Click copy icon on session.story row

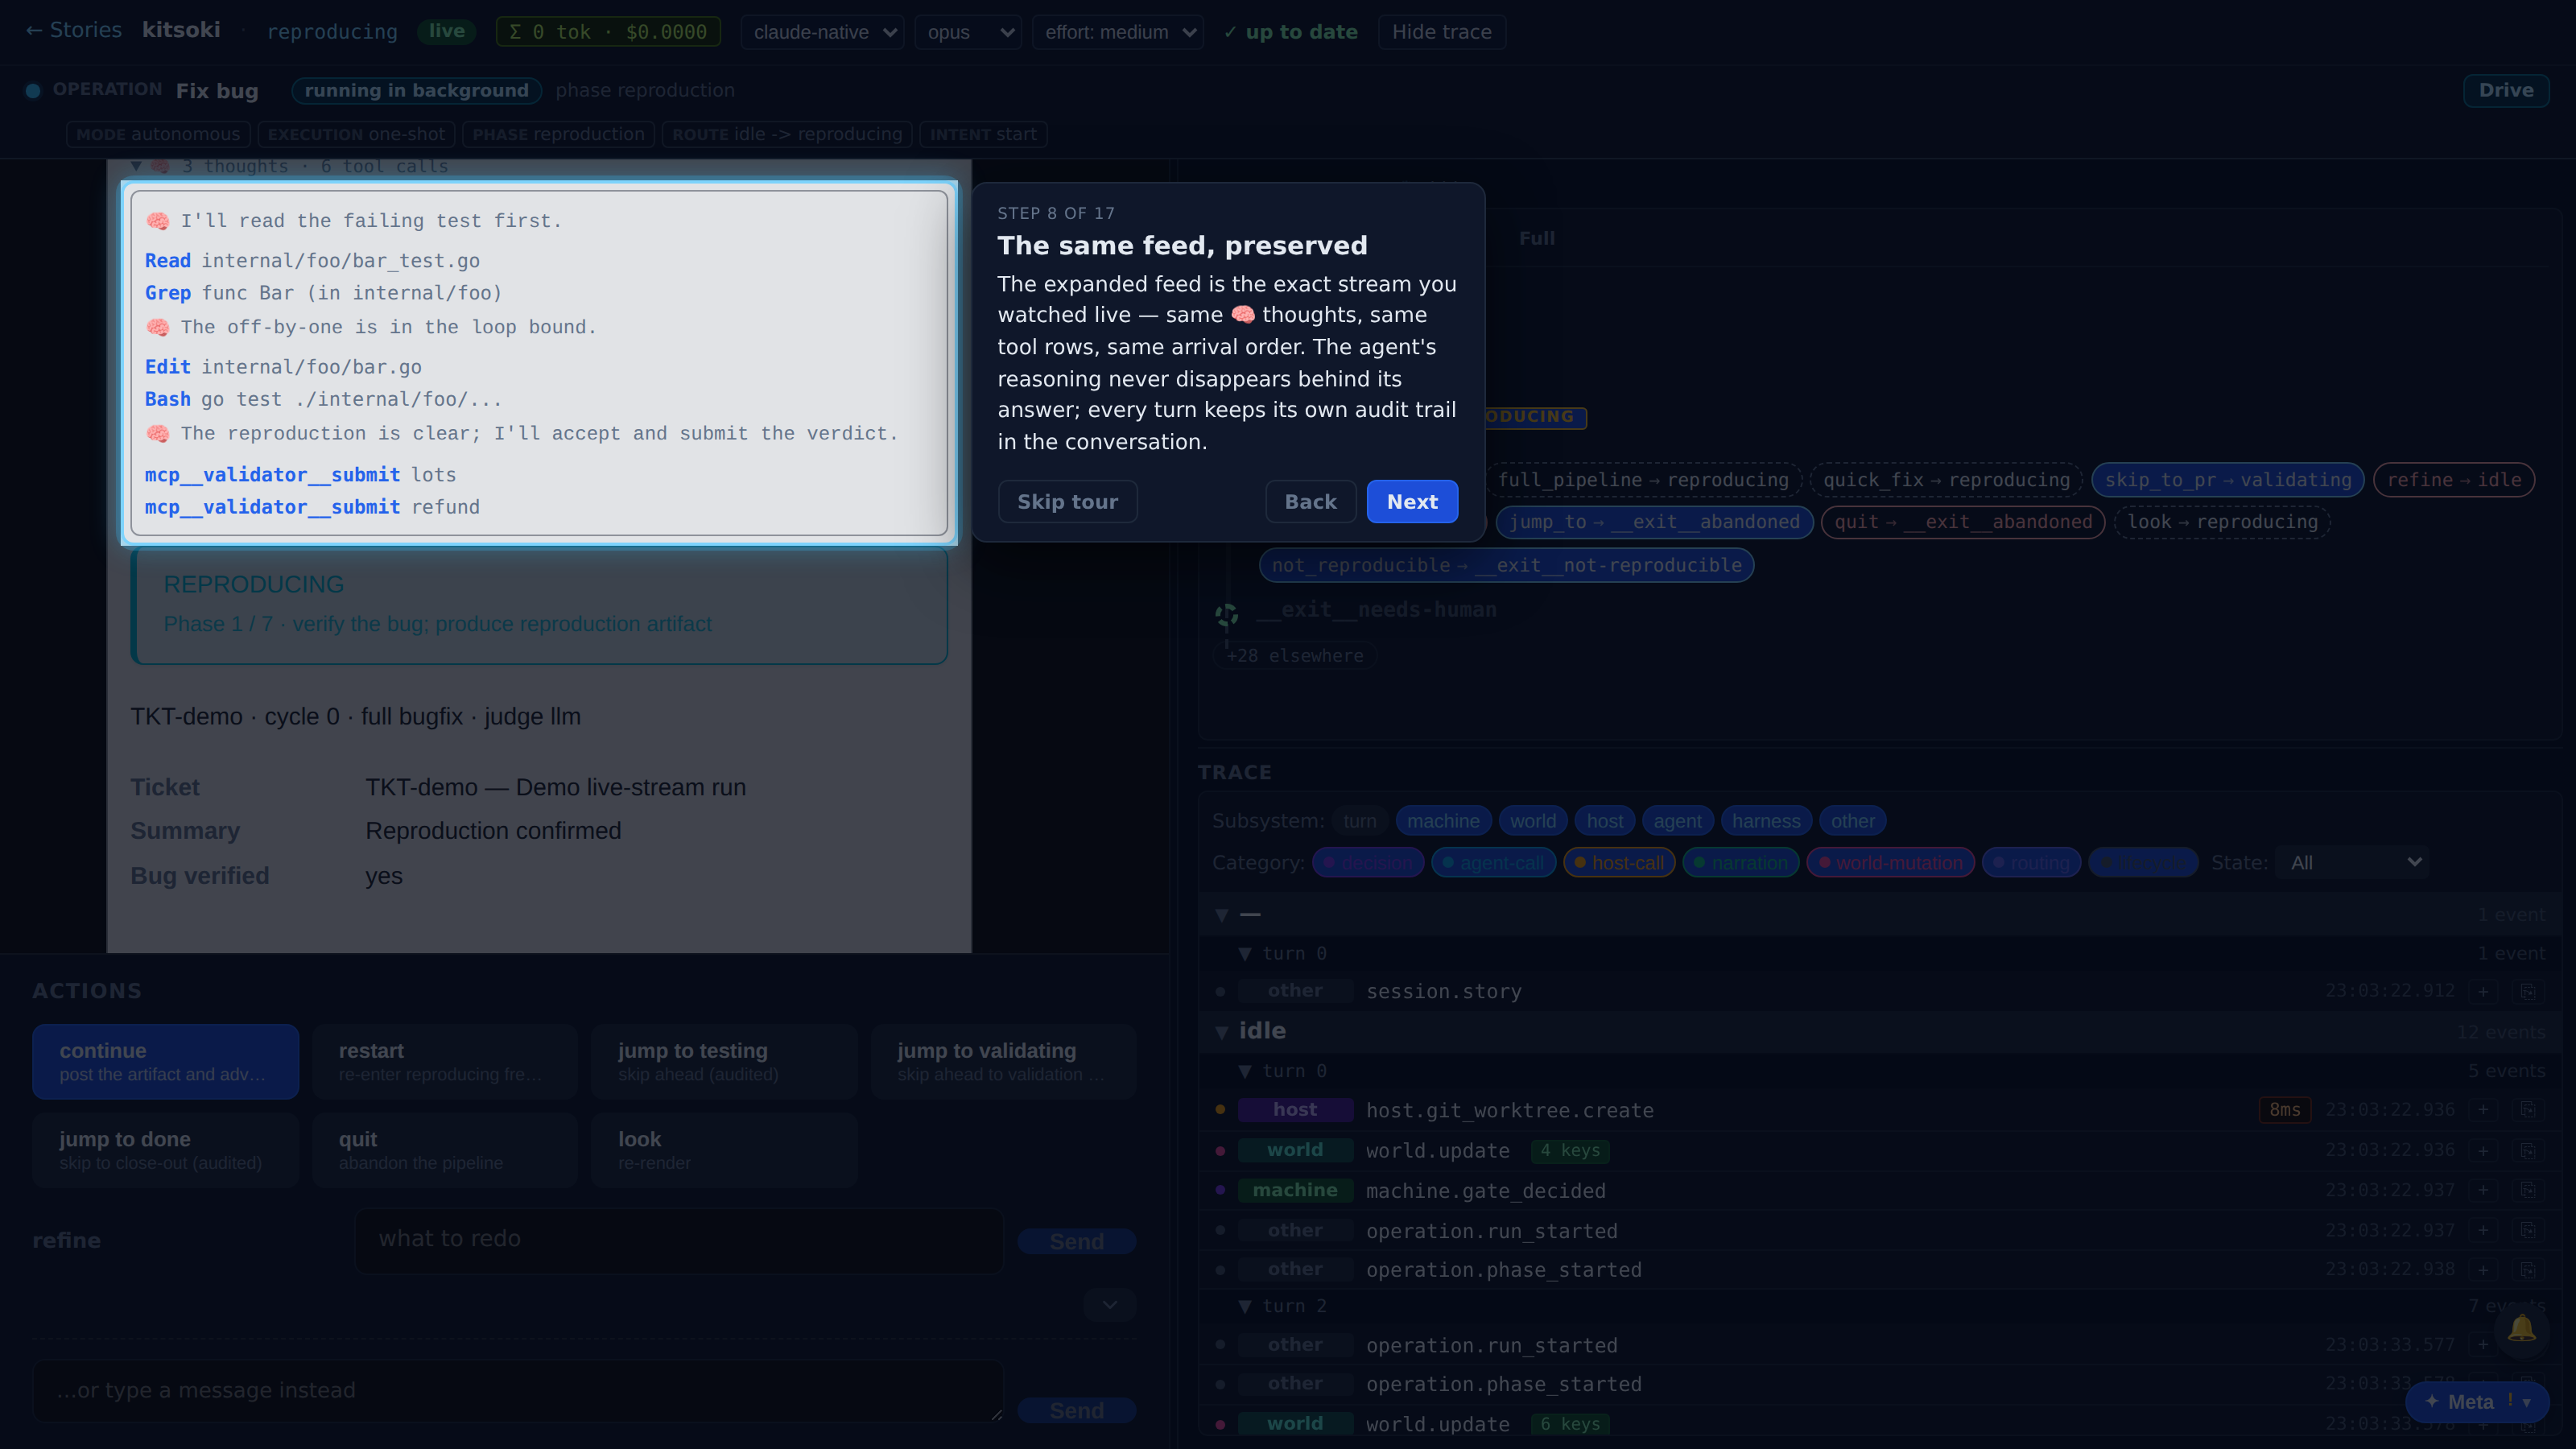click(x=2527, y=991)
